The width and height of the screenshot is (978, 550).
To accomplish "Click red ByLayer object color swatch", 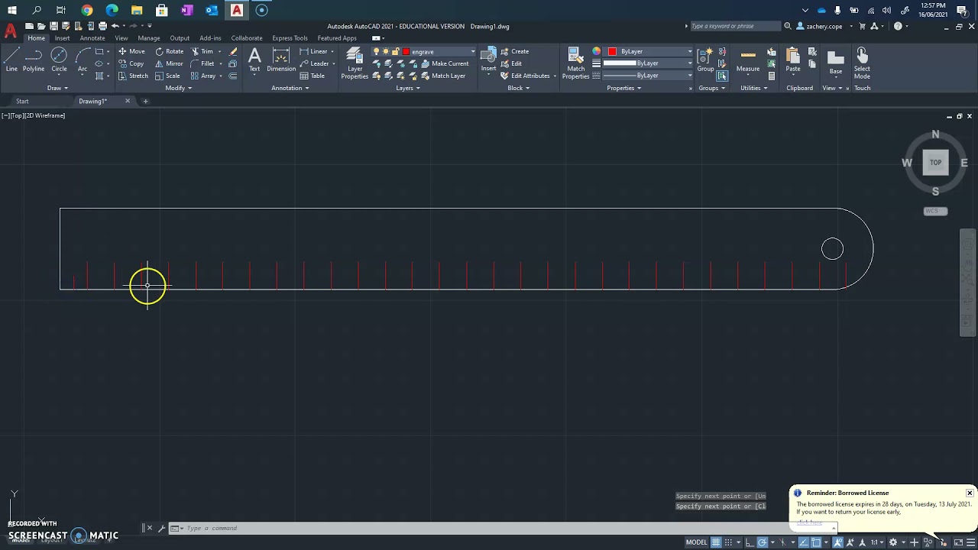I will click(x=612, y=51).
